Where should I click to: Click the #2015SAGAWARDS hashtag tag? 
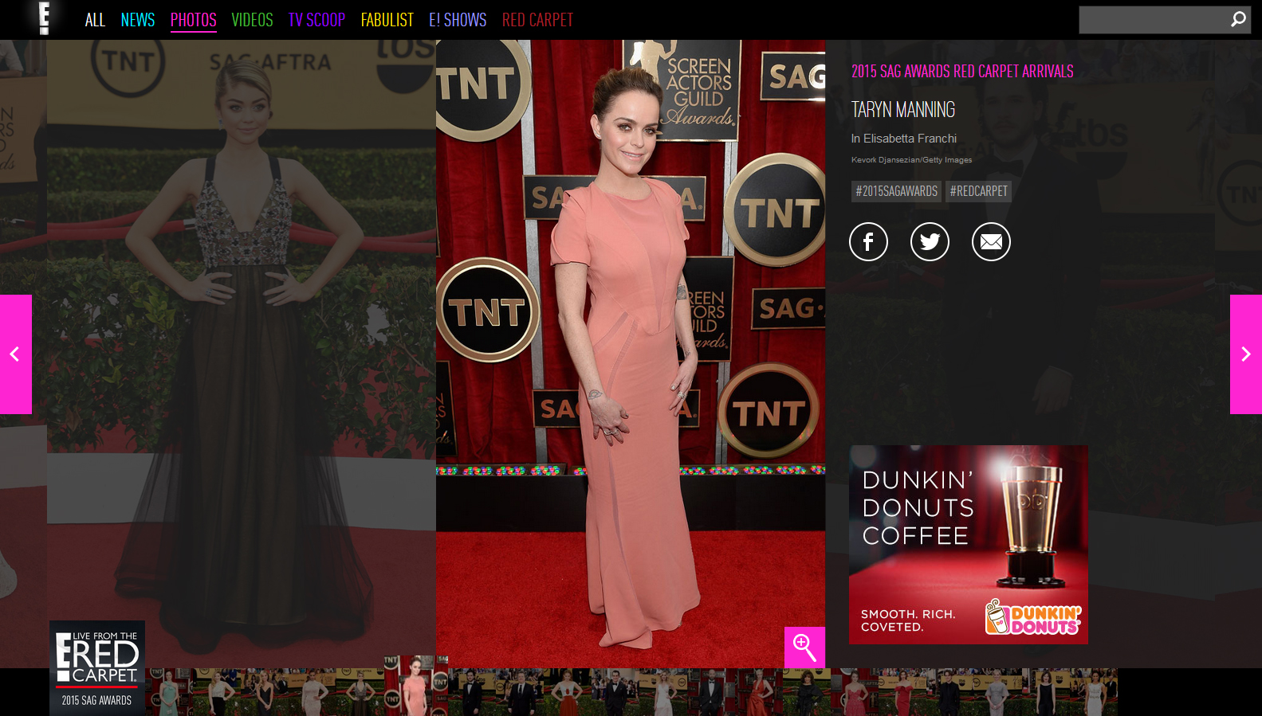896,191
